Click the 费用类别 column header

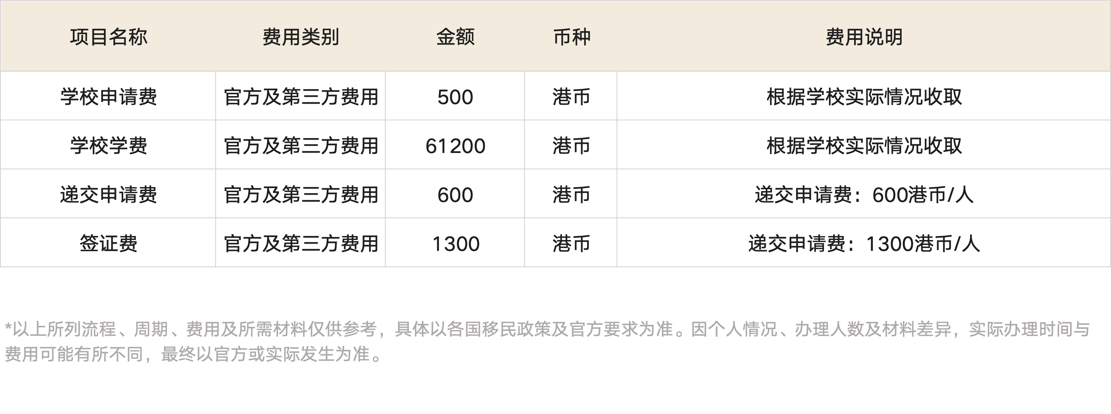[300, 37]
